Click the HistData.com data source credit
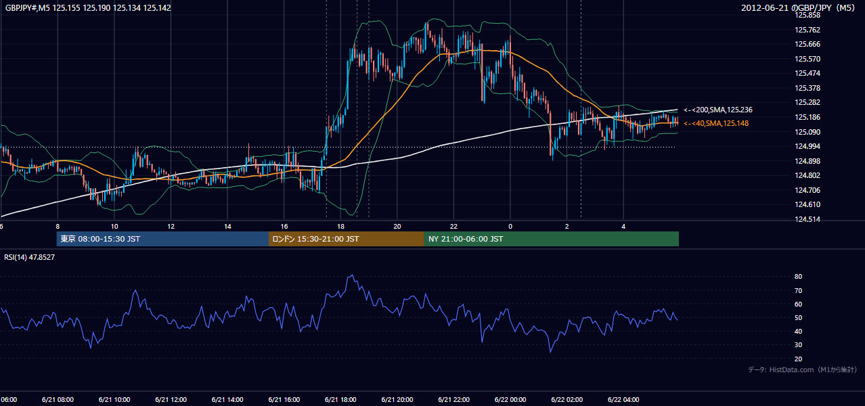This screenshot has width=865, height=406. pyautogui.click(x=803, y=369)
